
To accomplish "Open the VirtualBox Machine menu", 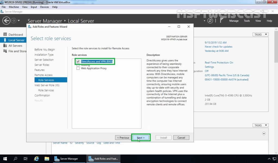I will pyautogui.click(x=14, y=7).
